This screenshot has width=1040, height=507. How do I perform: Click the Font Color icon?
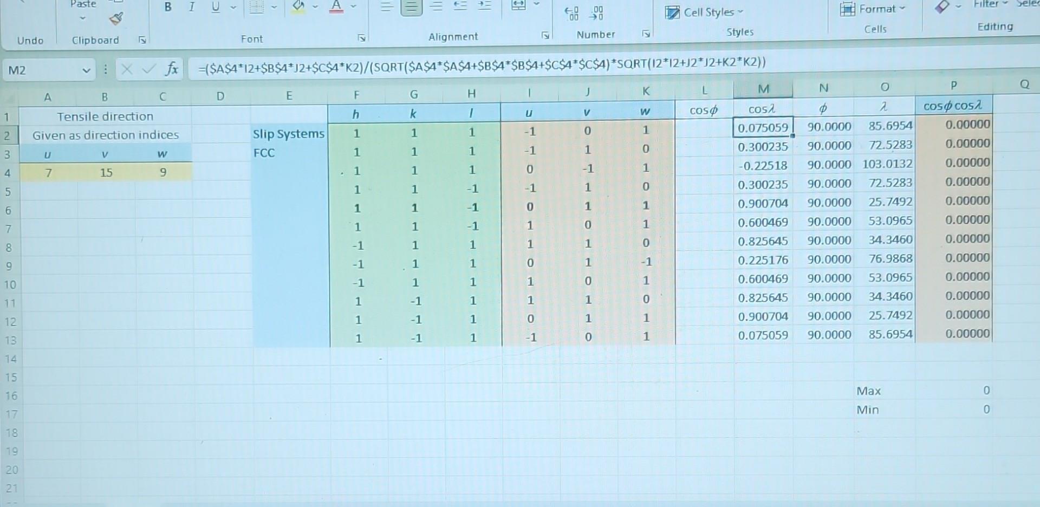[335, 7]
